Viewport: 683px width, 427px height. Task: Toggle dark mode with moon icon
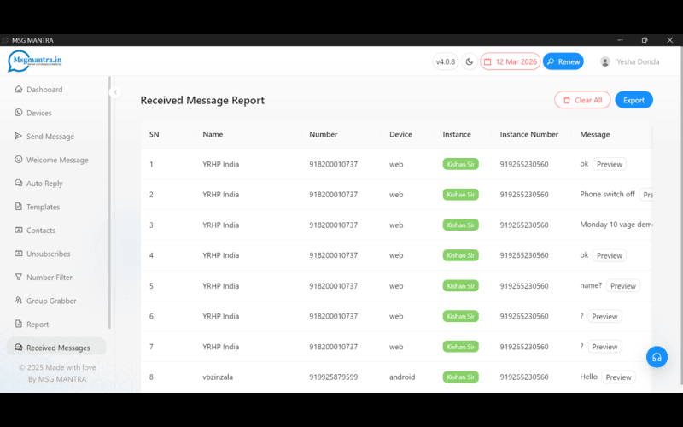tap(469, 61)
